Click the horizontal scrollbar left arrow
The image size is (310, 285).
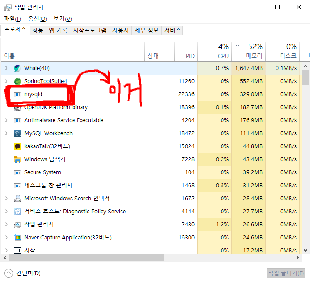(x=5, y=258)
